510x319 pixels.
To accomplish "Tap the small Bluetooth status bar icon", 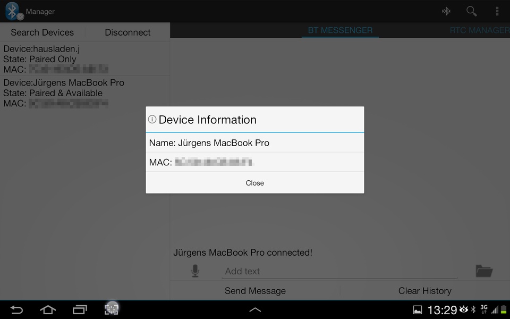I will coord(473,309).
